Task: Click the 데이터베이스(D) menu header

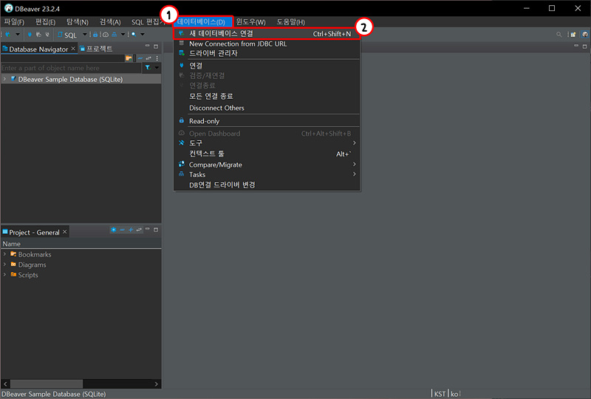Action: click(x=202, y=22)
